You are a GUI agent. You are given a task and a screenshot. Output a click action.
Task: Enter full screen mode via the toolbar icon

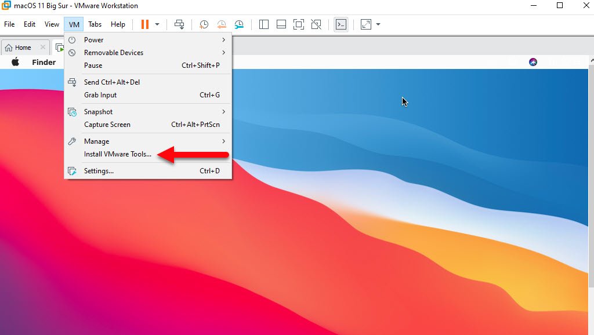click(299, 24)
